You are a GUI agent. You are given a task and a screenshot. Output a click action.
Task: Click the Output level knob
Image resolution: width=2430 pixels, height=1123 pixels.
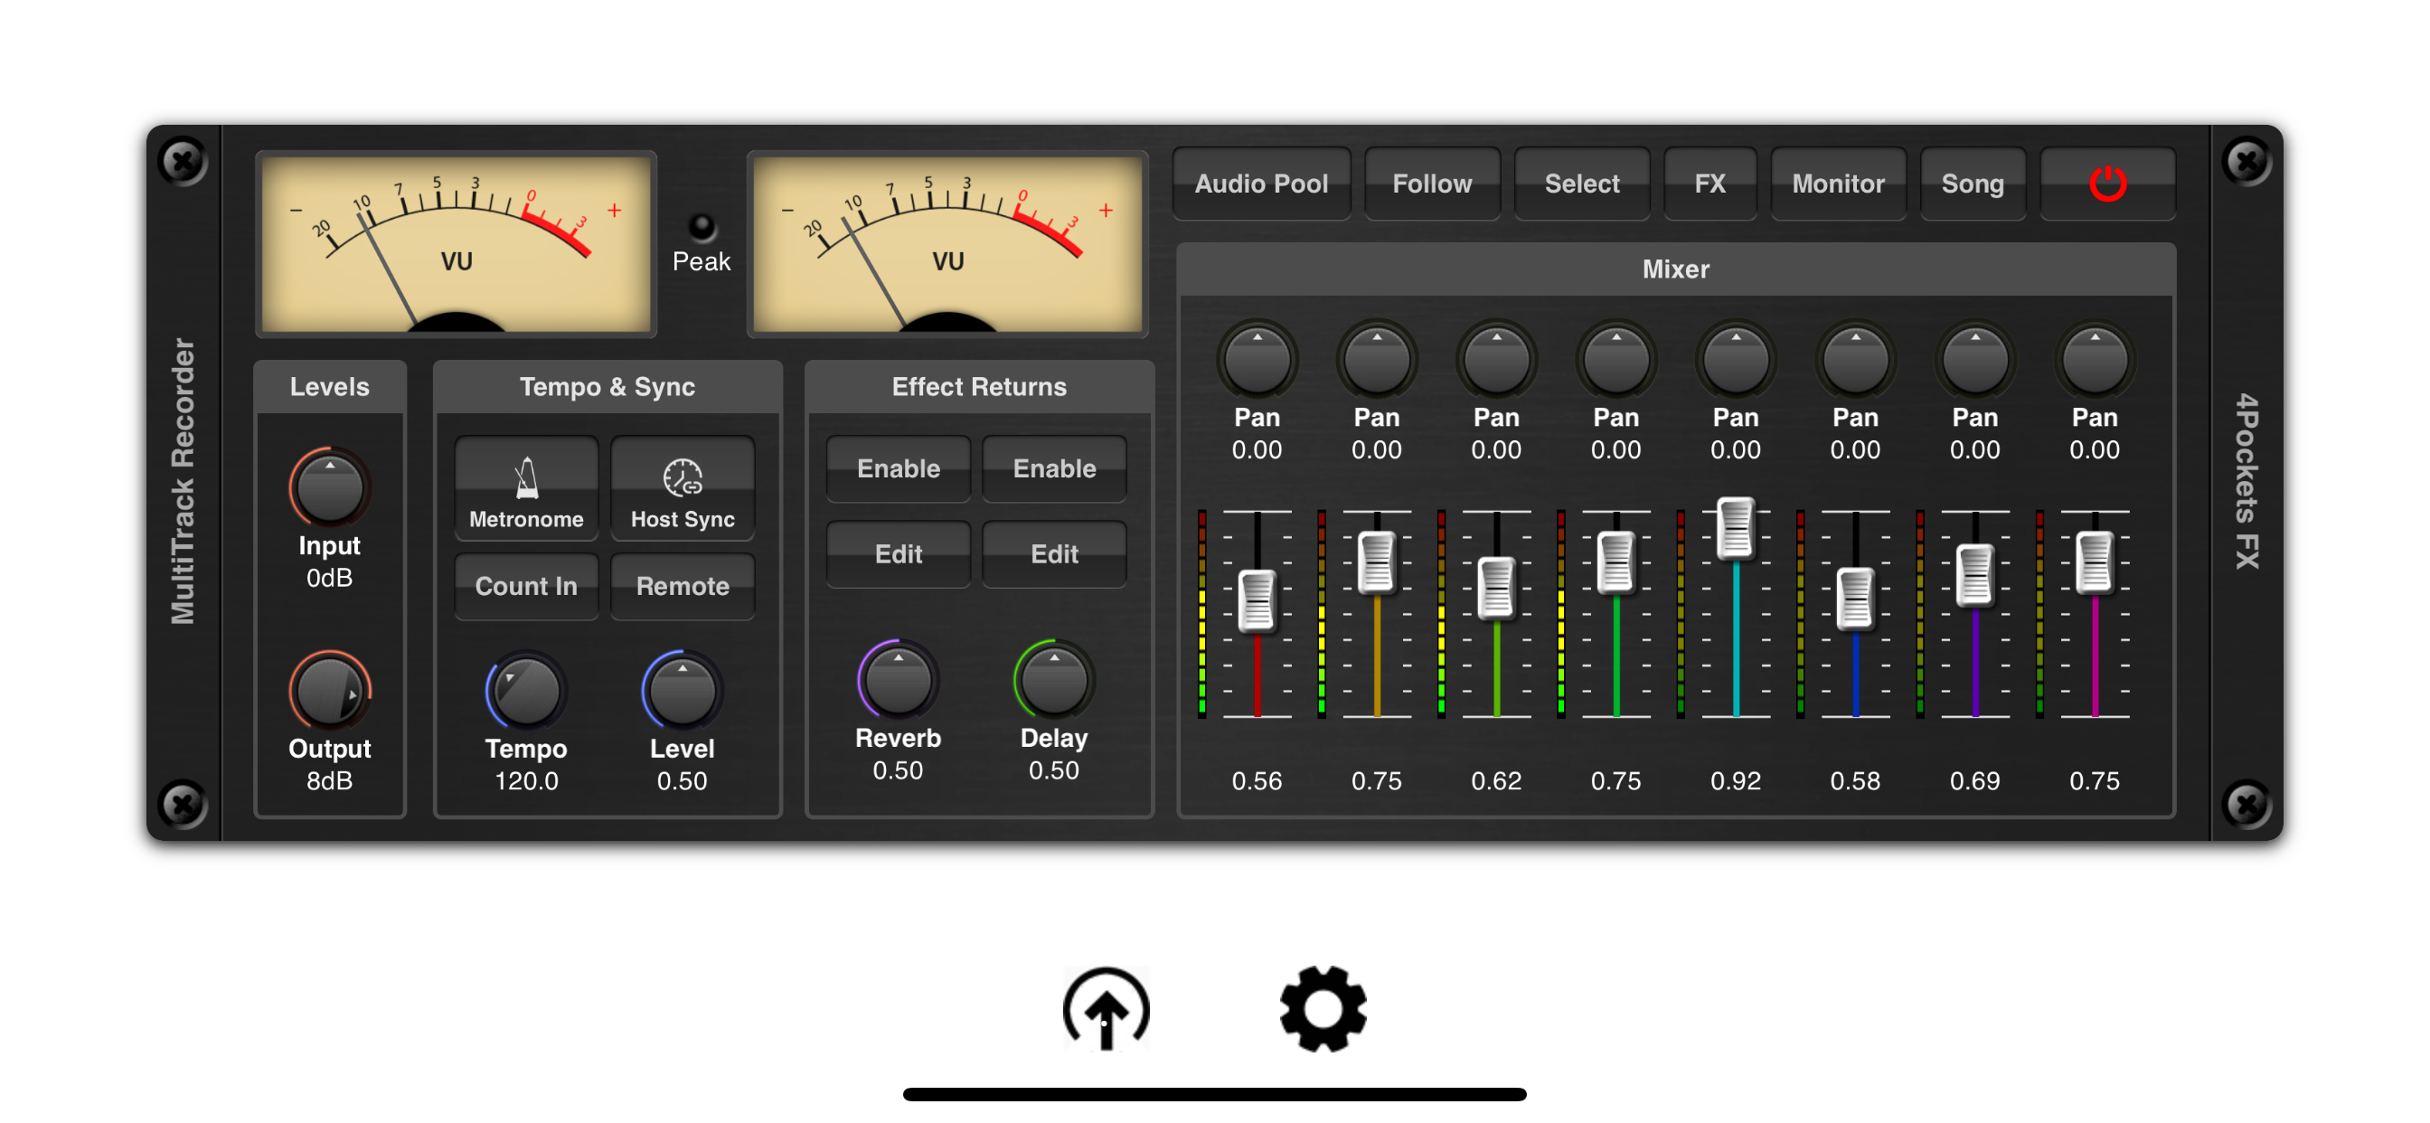(x=329, y=691)
